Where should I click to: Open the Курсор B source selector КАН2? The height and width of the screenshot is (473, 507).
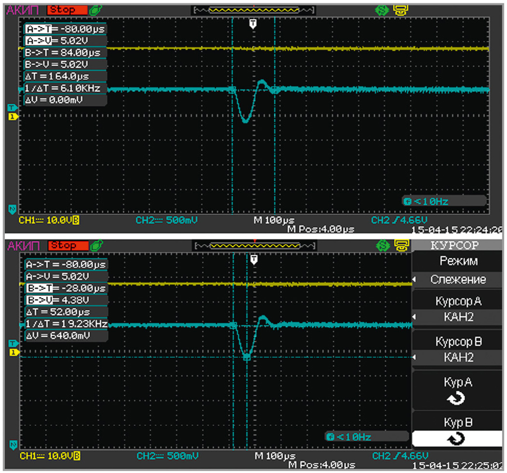457,358
